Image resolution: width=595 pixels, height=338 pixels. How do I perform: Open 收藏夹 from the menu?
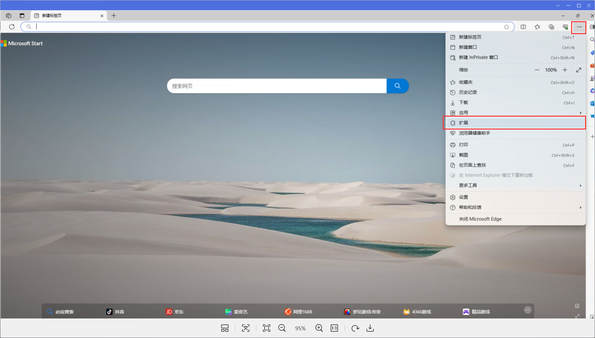516,83
